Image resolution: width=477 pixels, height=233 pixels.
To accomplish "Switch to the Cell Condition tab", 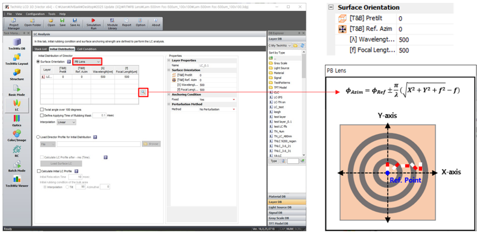I will (x=87, y=49).
